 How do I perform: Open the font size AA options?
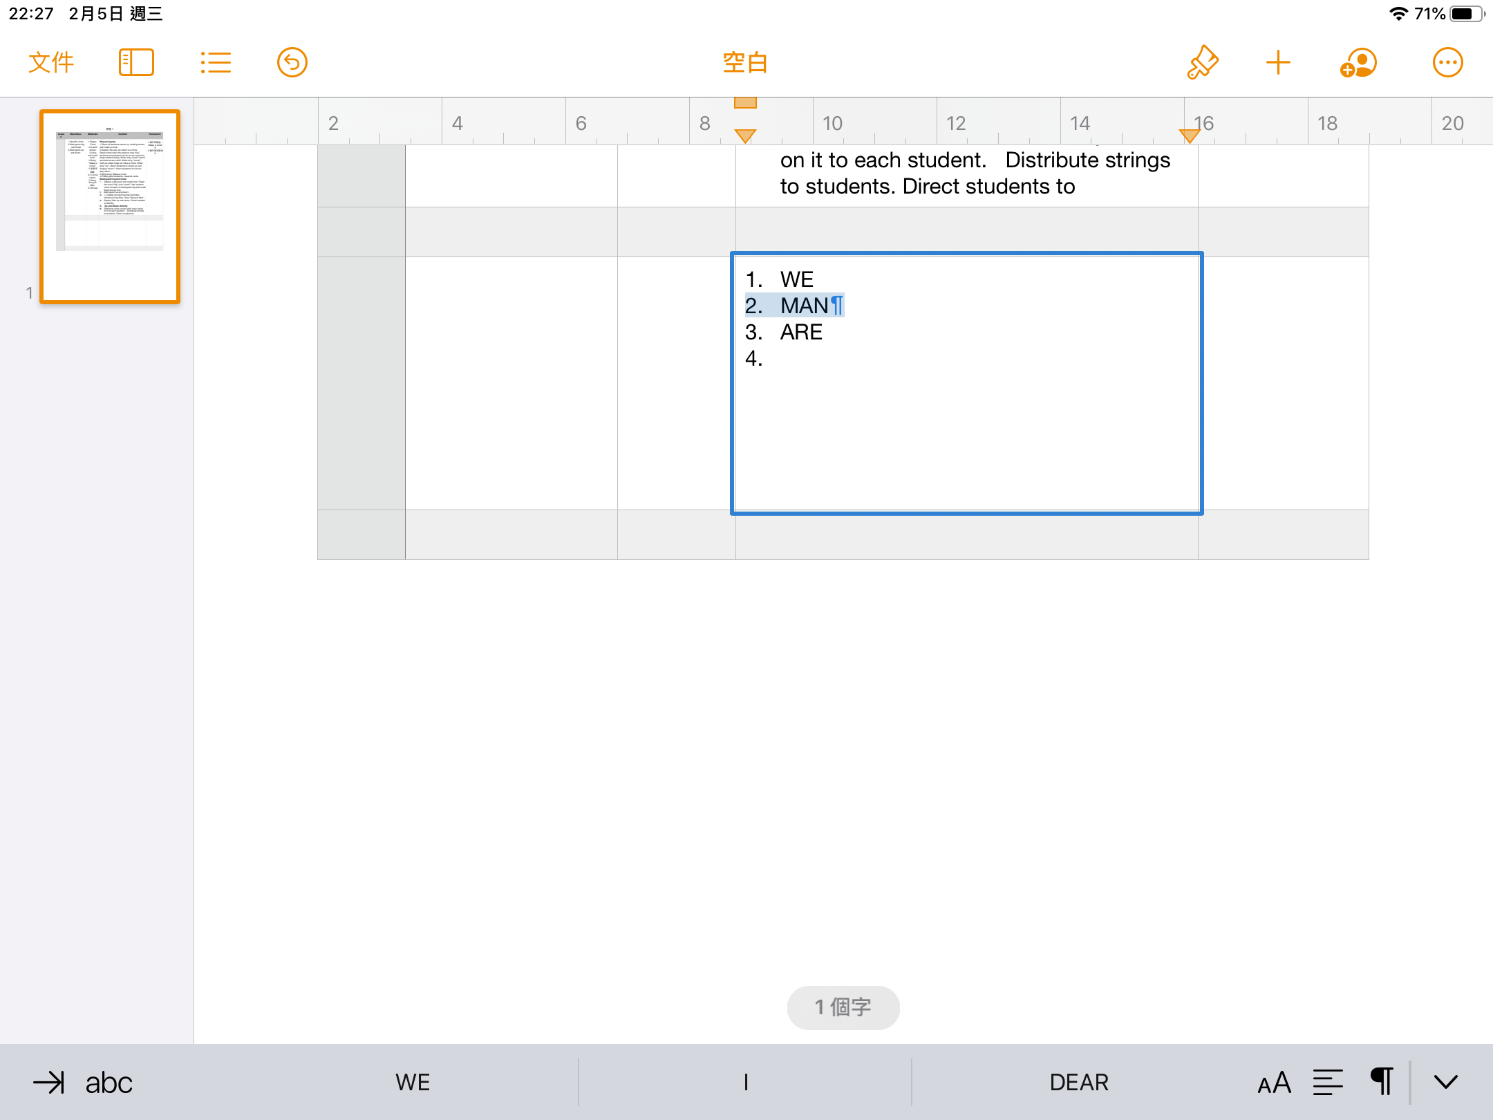point(1275,1082)
